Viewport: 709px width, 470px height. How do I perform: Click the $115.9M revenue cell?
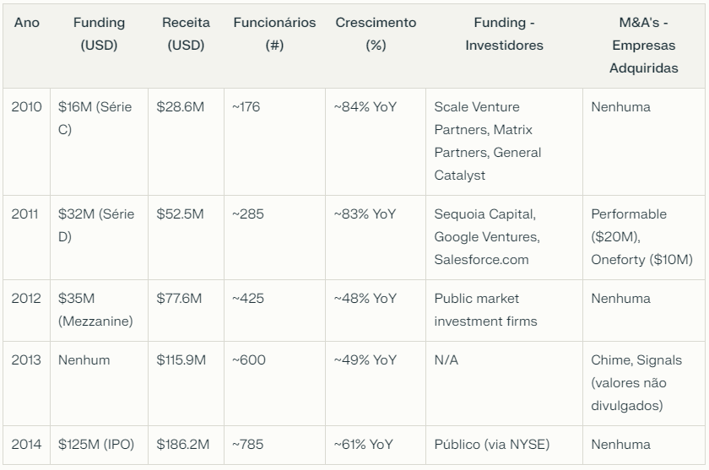click(181, 360)
